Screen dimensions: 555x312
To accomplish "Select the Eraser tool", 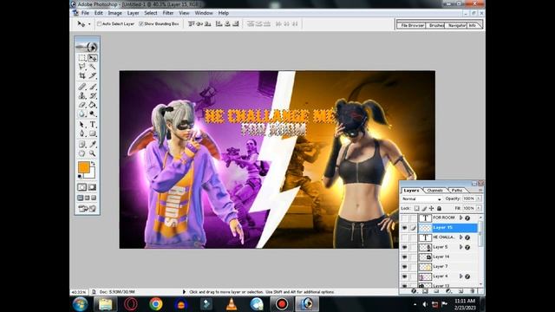I will [x=82, y=105].
